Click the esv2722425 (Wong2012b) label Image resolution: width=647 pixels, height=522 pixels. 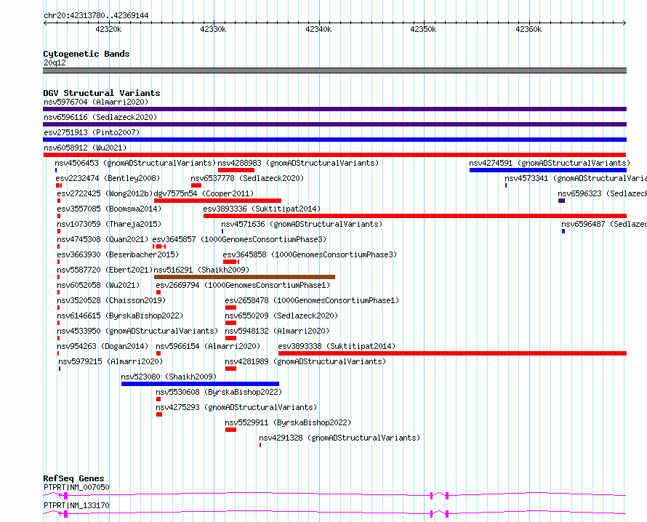(x=105, y=193)
